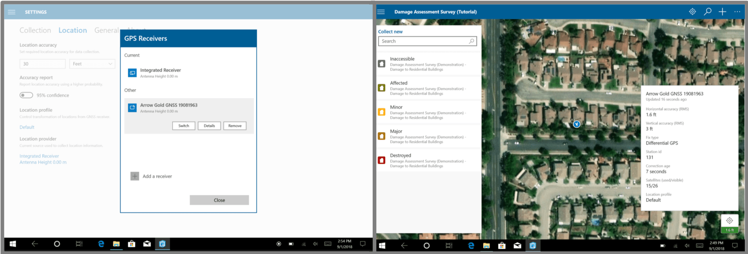Click Station id value 131
The width and height of the screenshot is (748, 254).
[x=650, y=158]
